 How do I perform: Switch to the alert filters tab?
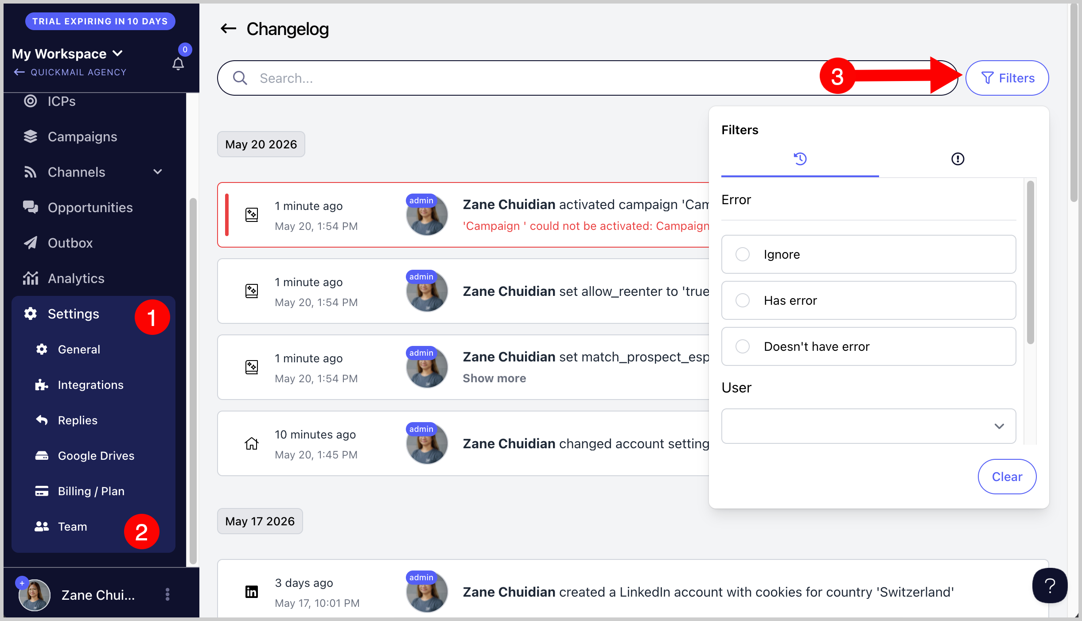pos(957,159)
